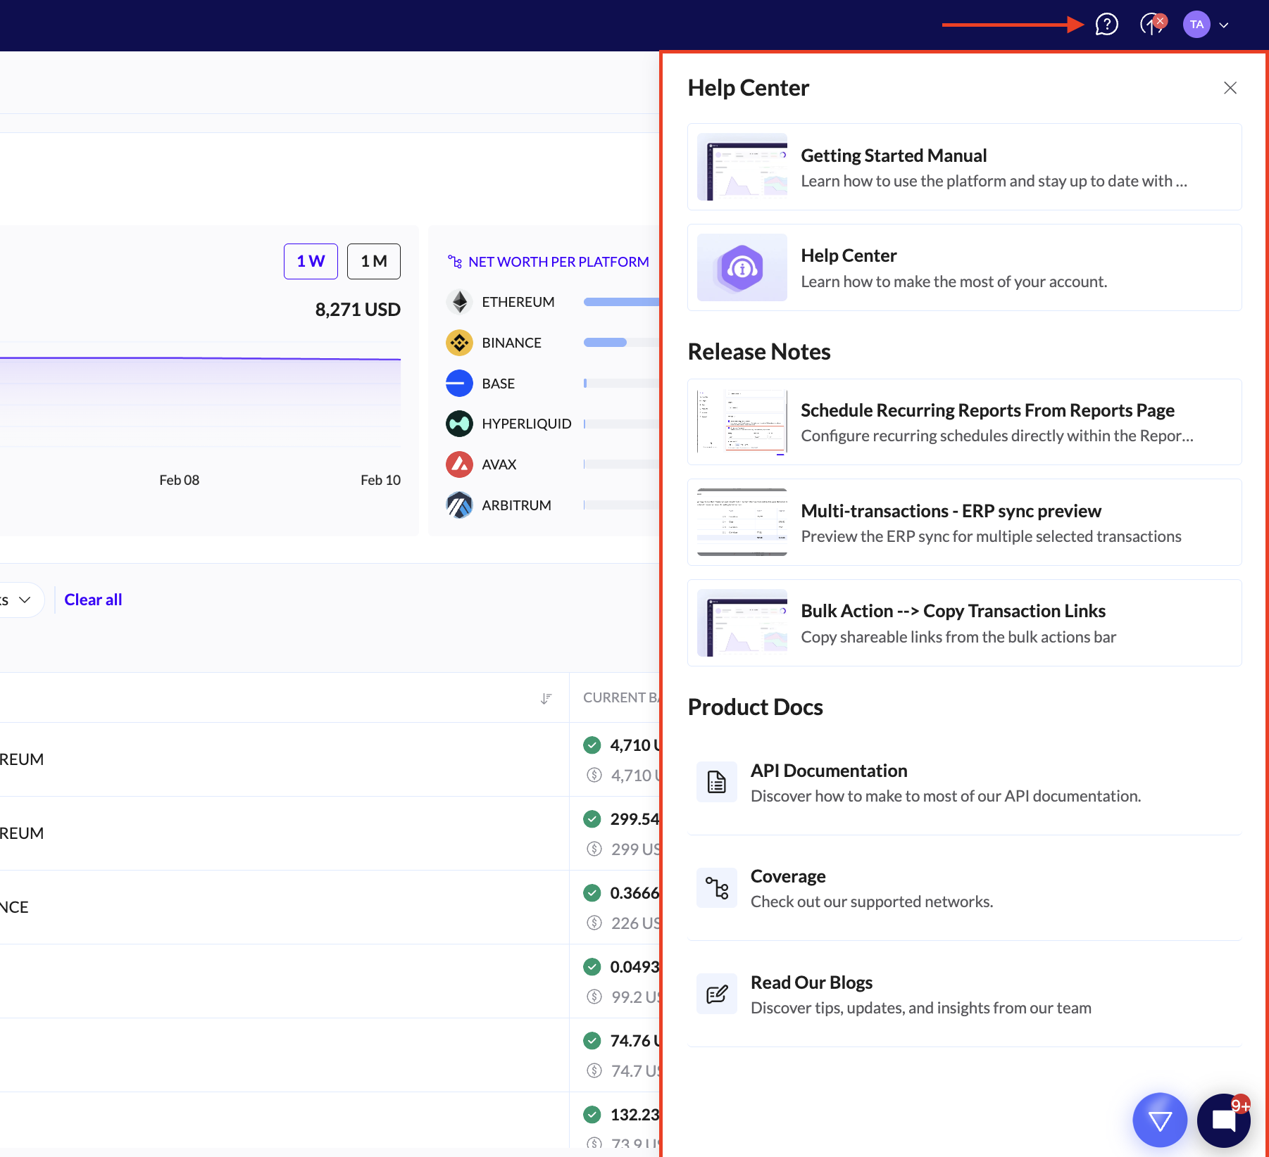1269x1157 pixels.
Task: Select the 1 W time range
Action: click(311, 261)
